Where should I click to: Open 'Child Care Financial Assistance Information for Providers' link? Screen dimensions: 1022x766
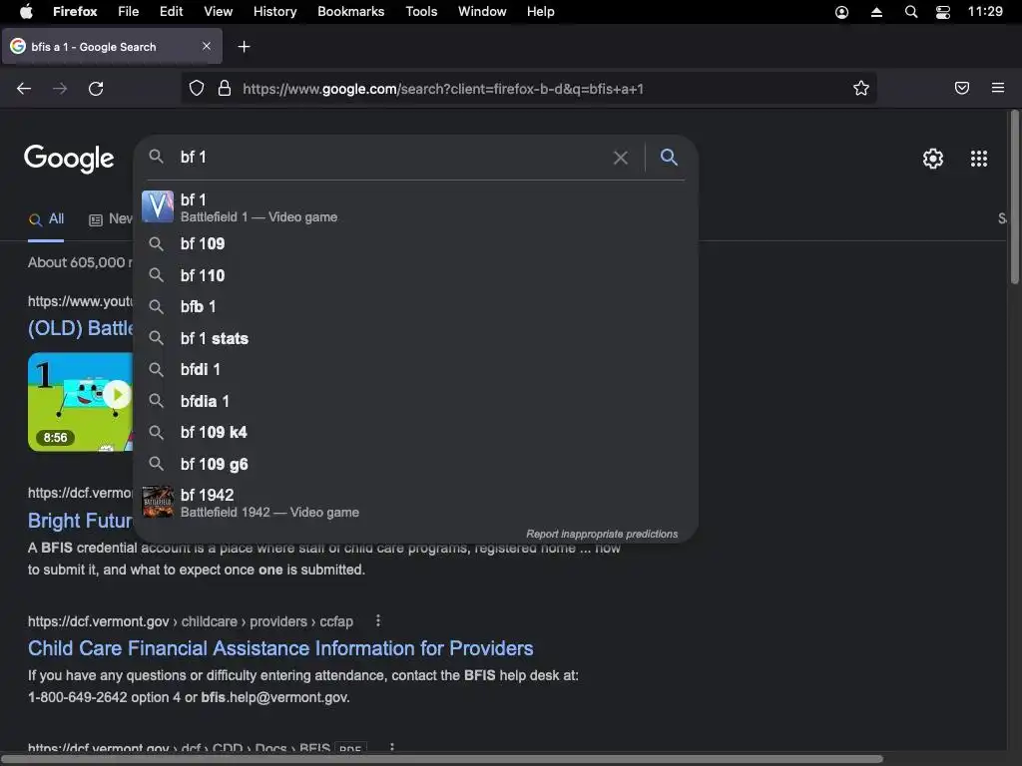(280, 648)
